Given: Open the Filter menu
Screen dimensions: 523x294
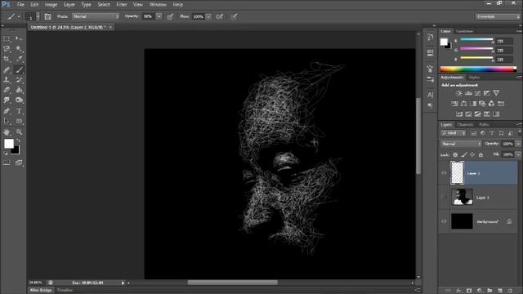Looking at the screenshot, I should [122, 5].
